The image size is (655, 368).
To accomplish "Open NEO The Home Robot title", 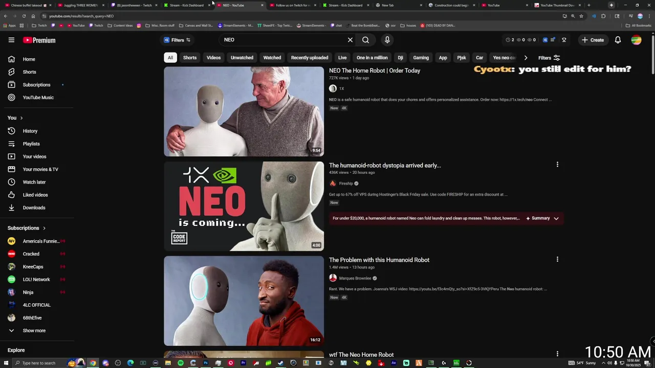I will [x=375, y=71].
